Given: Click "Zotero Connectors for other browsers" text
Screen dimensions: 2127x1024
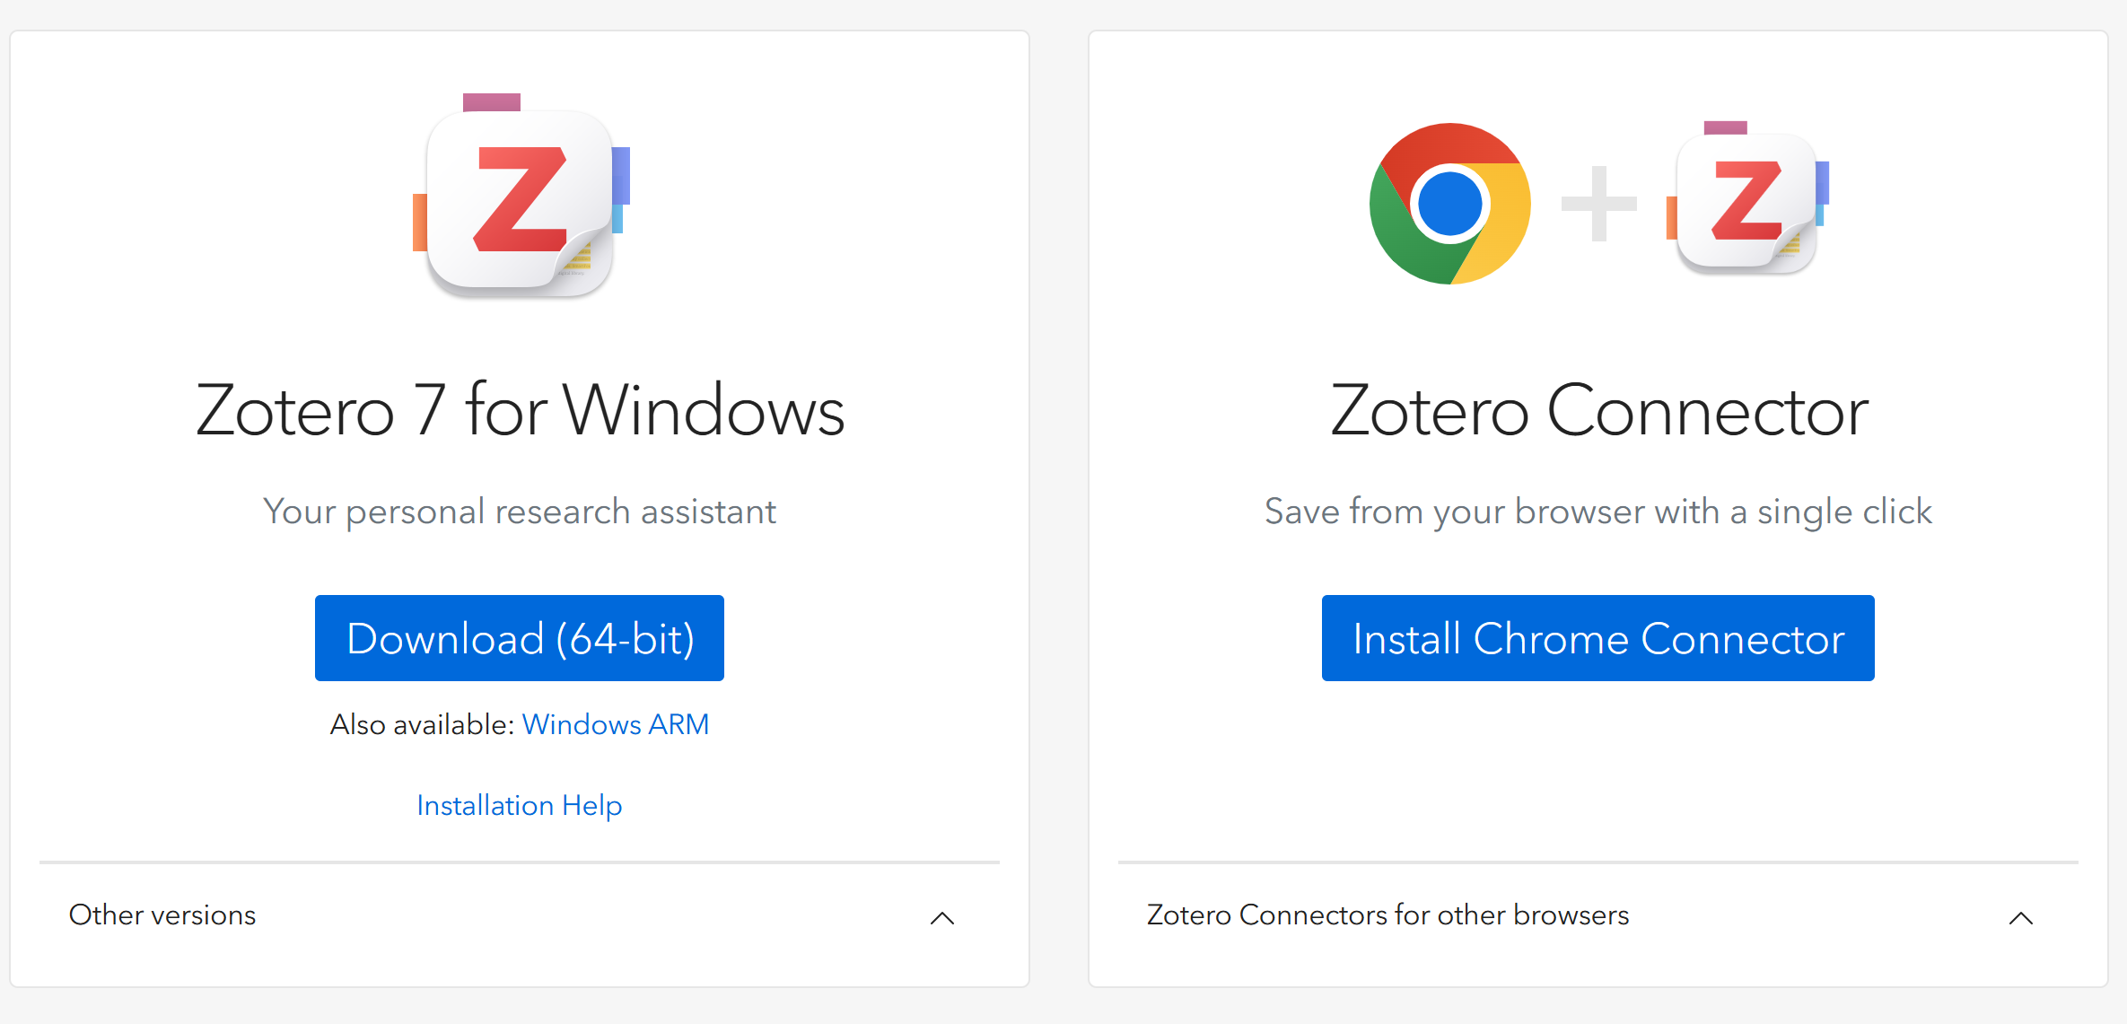Looking at the screenshot, I should click(x=1387, y=915).
